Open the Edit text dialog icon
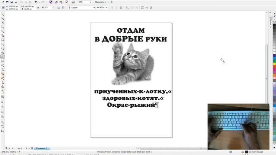 coord(147,8)
